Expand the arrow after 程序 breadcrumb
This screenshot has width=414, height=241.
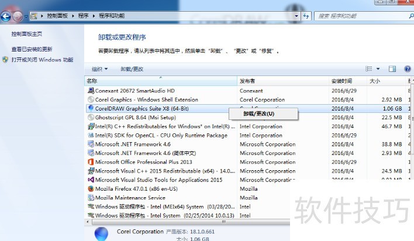[x=94, y=16]
